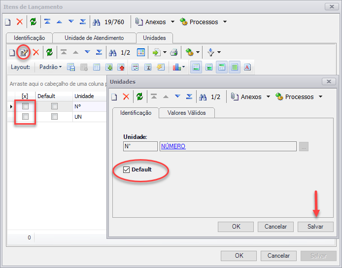Go to last record in Unidades dialog toolbar
The image size is (342, 268).
click(189, 97)
